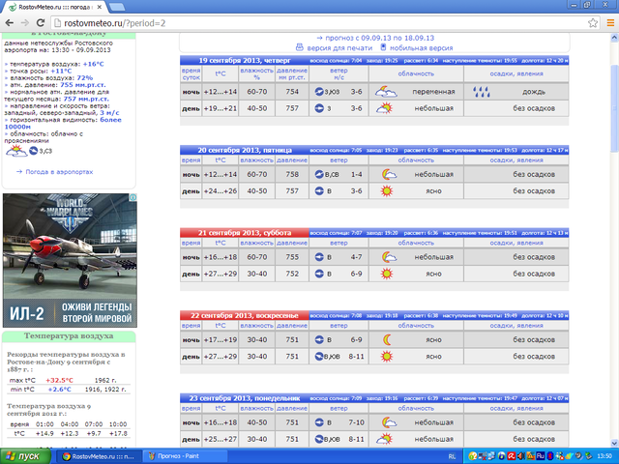The width and height of the screenshot is (619, 464).
Task: Click pressure value 754 in 19 September night
Action: click(x=292, y=92)
